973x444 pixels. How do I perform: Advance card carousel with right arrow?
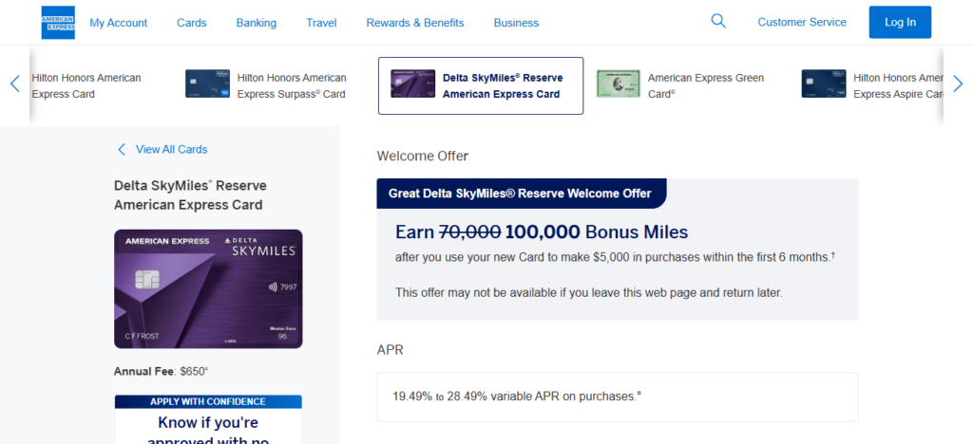pyautogui.click(x=958, y=83)
